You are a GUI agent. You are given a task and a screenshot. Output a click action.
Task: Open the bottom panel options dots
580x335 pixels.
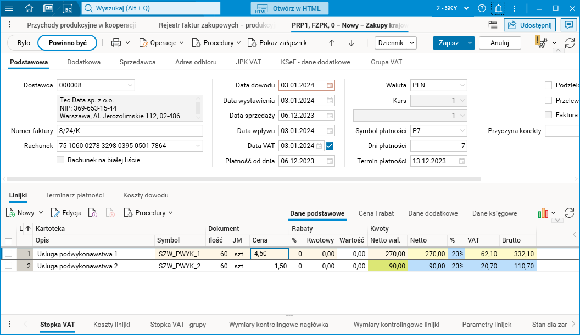[x=10, y=324]
